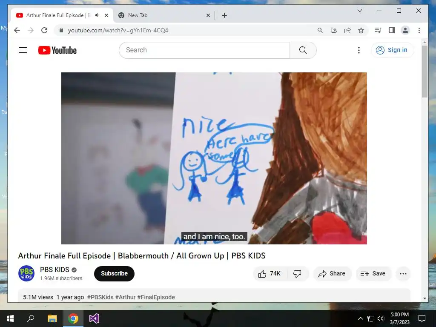Screen dimensions: 436x327
Task: Open Windows Start menu
Action: pyautogui.click(x=10, y=318)
